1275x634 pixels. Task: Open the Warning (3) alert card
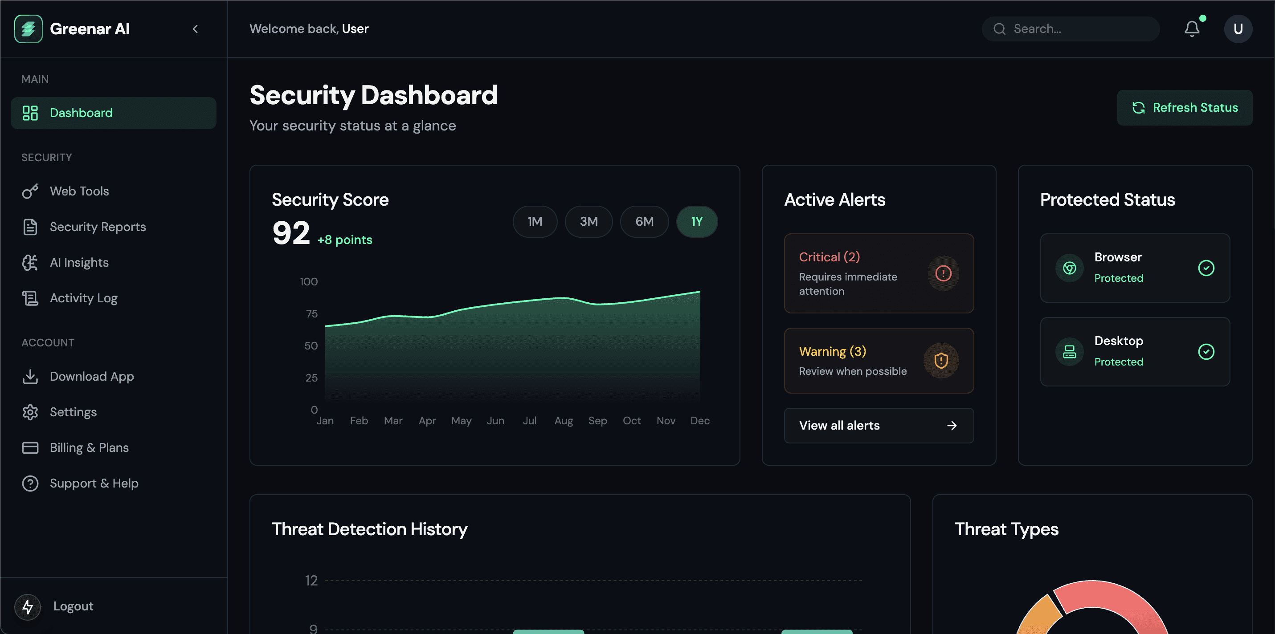(x=879, y=361)
